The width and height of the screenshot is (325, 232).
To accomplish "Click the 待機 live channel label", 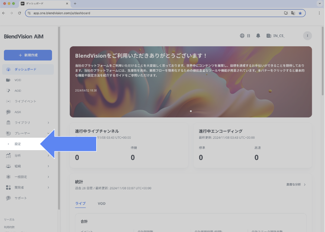I will [134, 148].
